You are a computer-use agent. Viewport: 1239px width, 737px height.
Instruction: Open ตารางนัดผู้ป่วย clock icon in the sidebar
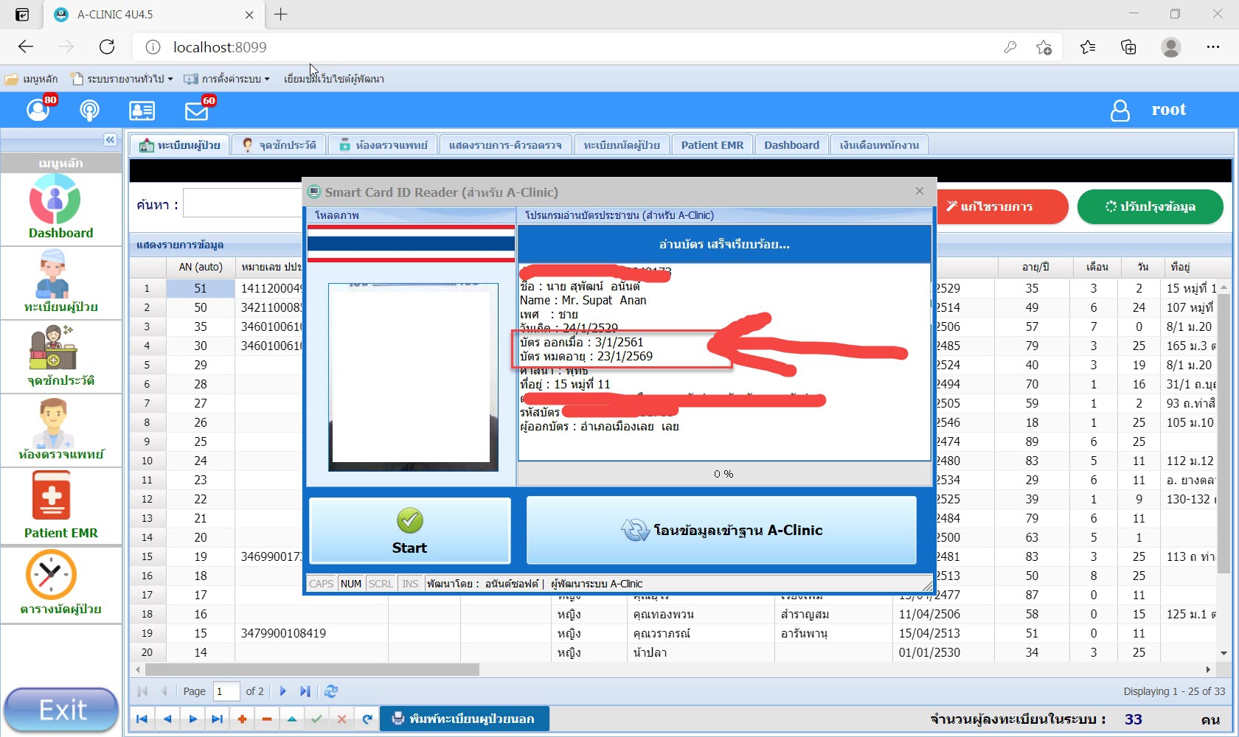51,574
